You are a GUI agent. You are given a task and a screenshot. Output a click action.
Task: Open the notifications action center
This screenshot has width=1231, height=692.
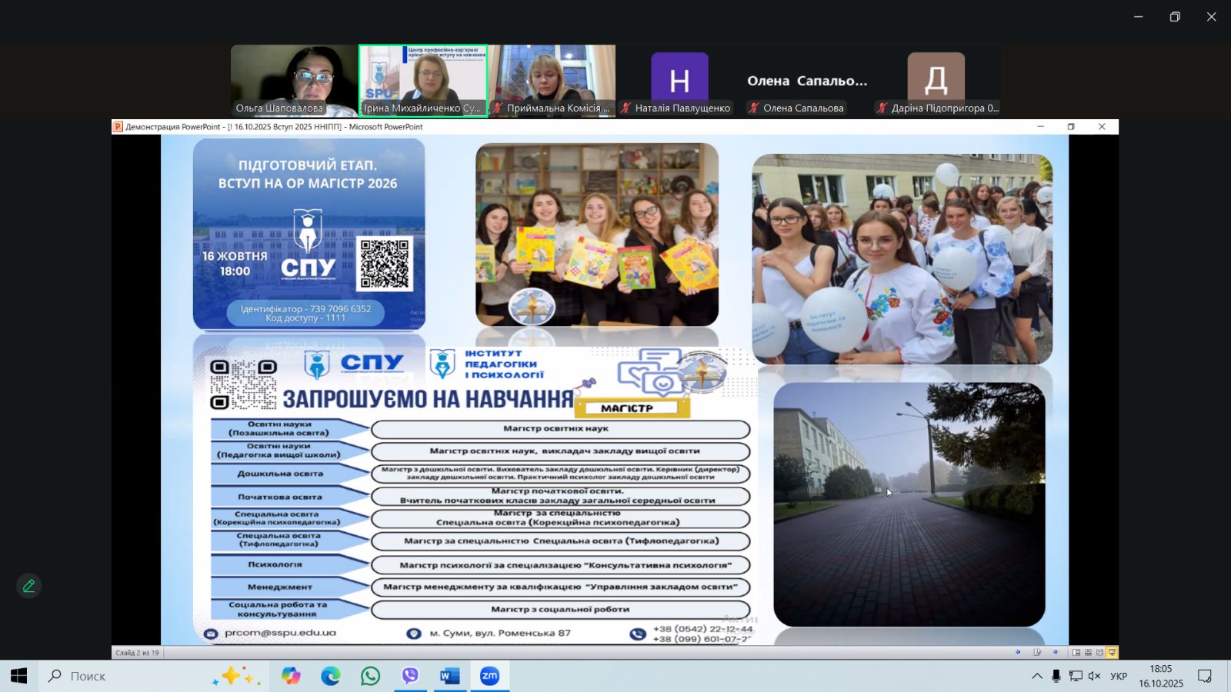pos(1204,676)
